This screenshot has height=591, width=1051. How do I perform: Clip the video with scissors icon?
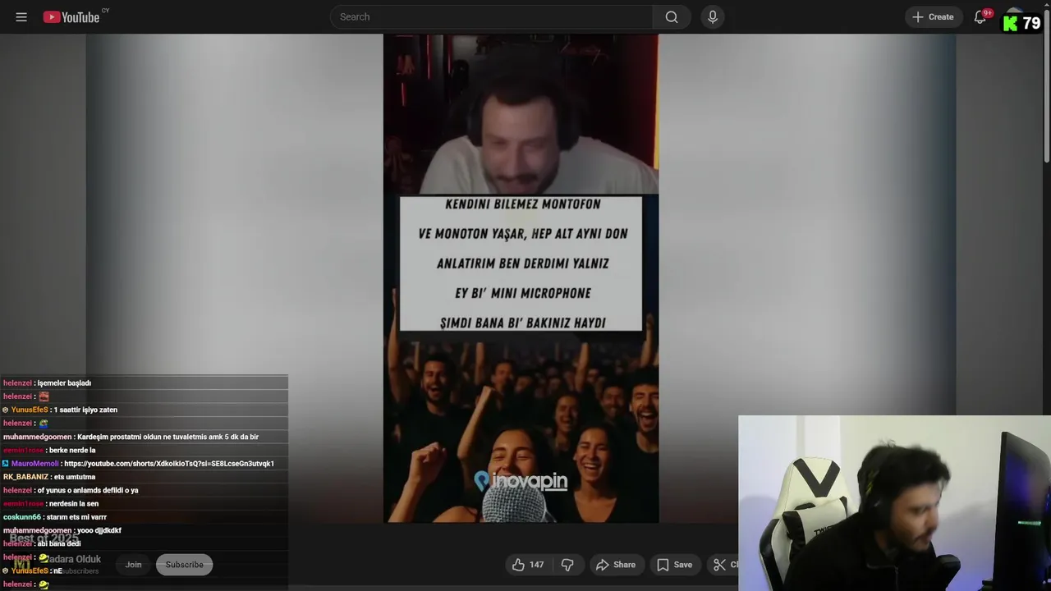pos(723,565)
